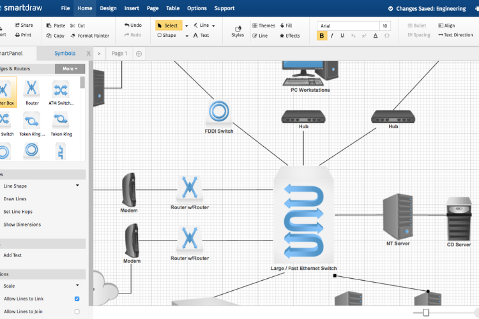Image resolution: width=479 pixels, height=319 pixels.
Task: Open the File menu
Action: (x=65, y=8)
